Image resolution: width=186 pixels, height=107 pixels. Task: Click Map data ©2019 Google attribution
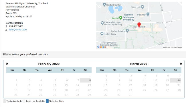pos(173,48)
